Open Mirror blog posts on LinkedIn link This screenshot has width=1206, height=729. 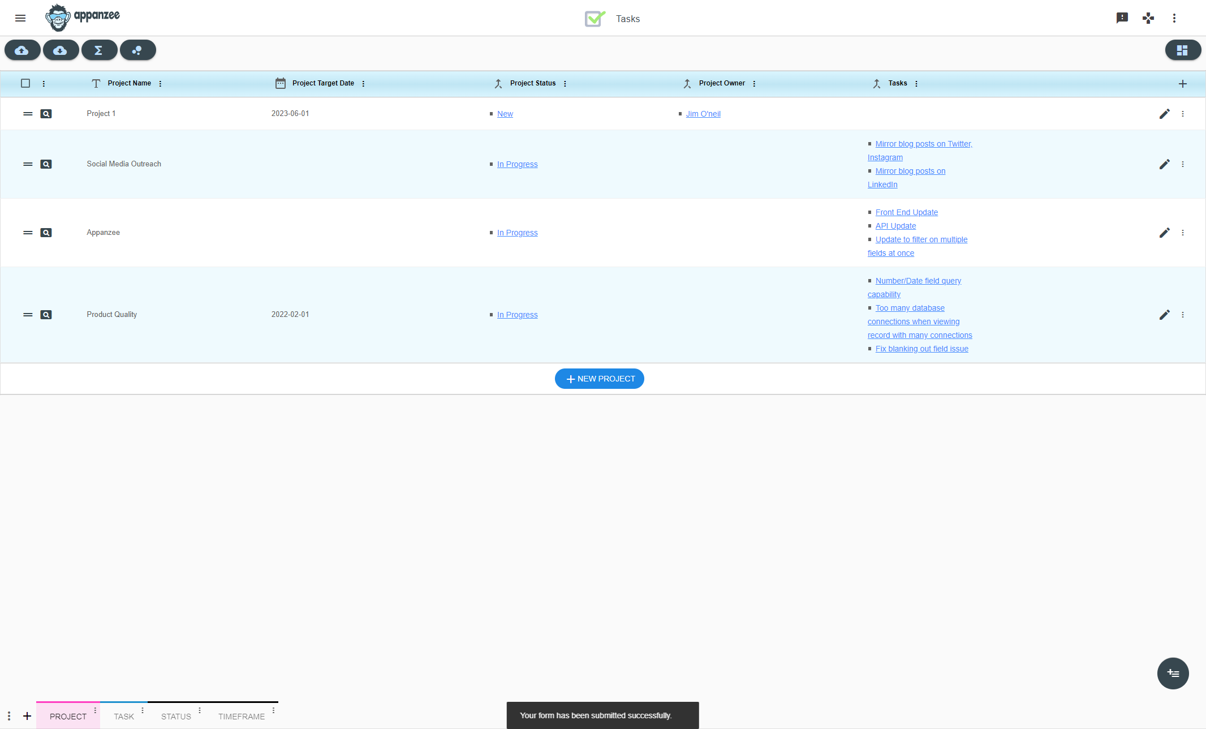[910, 171]
